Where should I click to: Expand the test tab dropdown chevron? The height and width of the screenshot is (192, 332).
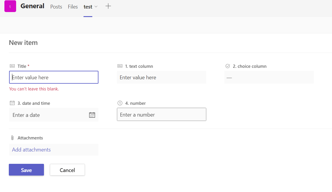[96, 6]
